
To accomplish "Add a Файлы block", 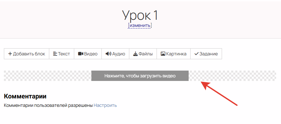I will pyautogui.click(x=143, y=54).
